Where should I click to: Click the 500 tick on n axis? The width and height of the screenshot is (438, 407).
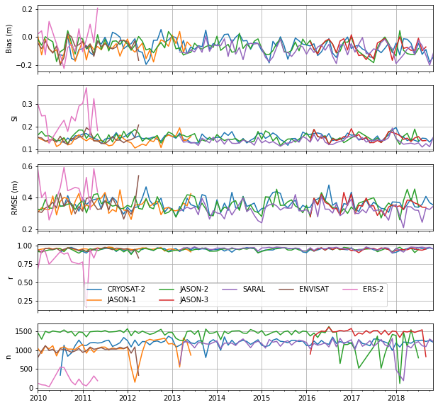(x=26, y=369)
